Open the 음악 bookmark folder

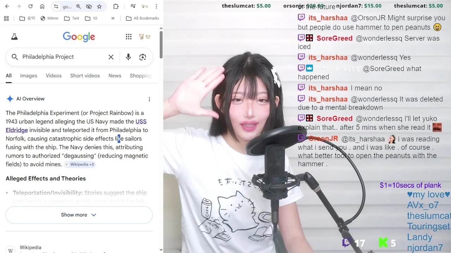click(27, 18)
